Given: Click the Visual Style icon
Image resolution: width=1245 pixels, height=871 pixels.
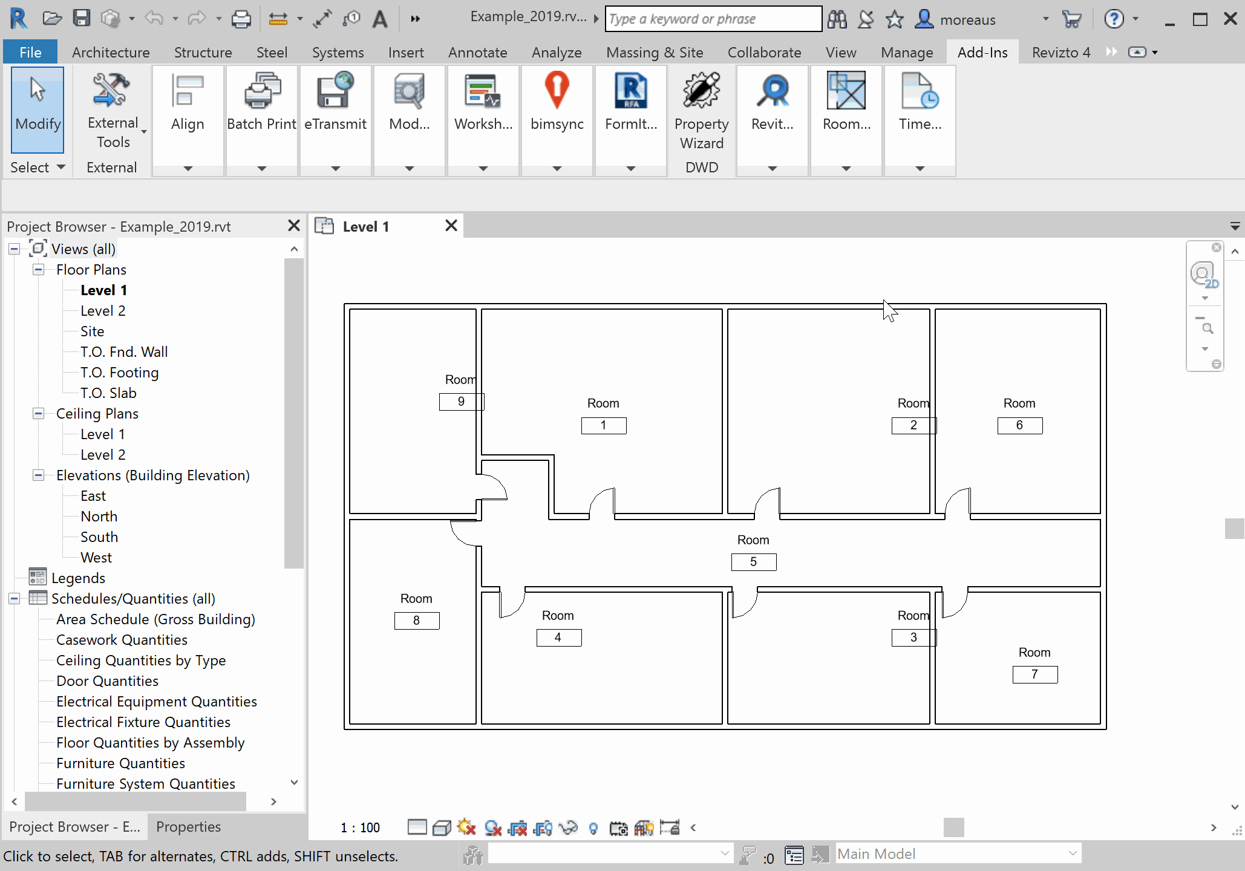Looking at the screenshot, I should [x=442, y=827].
